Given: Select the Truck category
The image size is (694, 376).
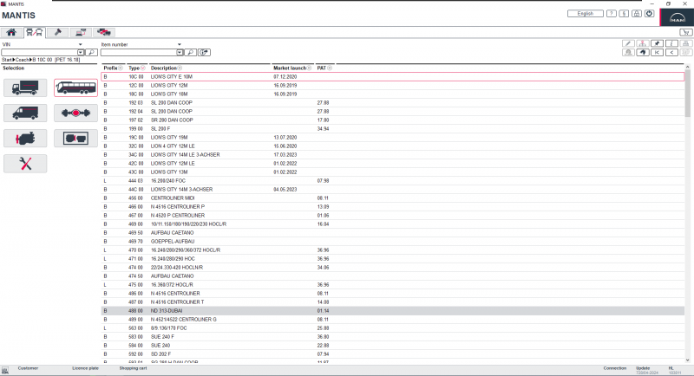Looking at the screenshot, I should click(25, 88).
